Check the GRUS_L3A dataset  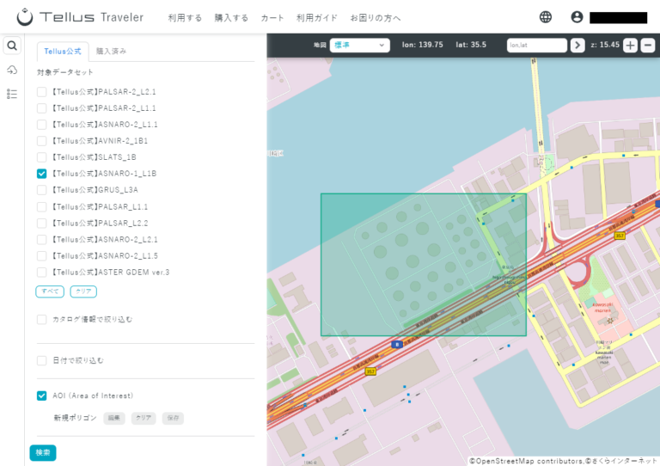(x=41, y=190)
